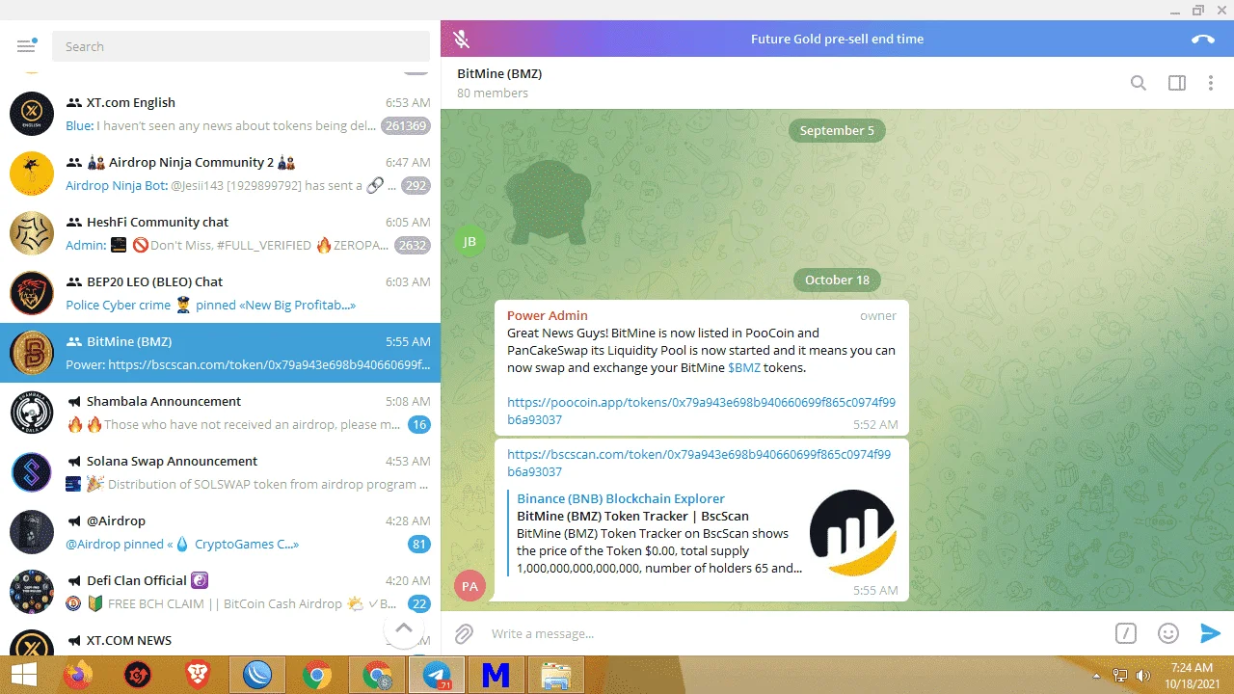Viewport: 1234px width, 694px height.
Task: Open the three-dot chat options menu
Action: (x=1211, y=83)
